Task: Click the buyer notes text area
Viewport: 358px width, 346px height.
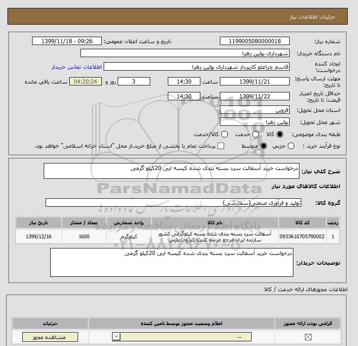Action: (172, 262)
